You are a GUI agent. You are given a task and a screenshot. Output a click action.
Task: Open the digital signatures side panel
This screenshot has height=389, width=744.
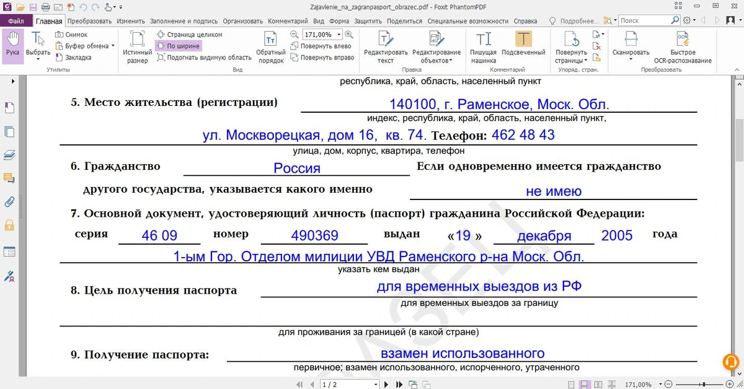(x=9, y=275)
